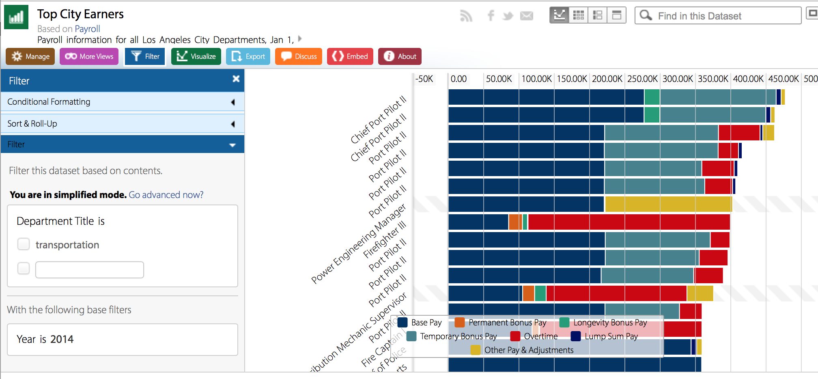Open the Export tab
The height and width of the screenshot is (379, 818).
(x=248, y=56)
